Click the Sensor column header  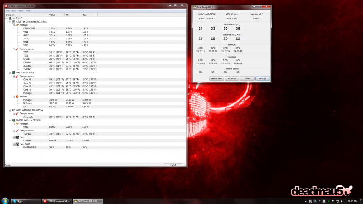pos(26,15)
